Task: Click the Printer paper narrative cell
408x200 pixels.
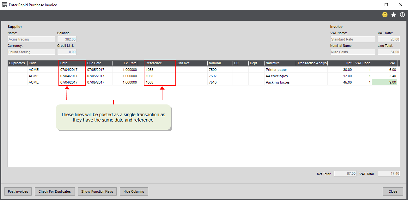Action: (280, 70)
